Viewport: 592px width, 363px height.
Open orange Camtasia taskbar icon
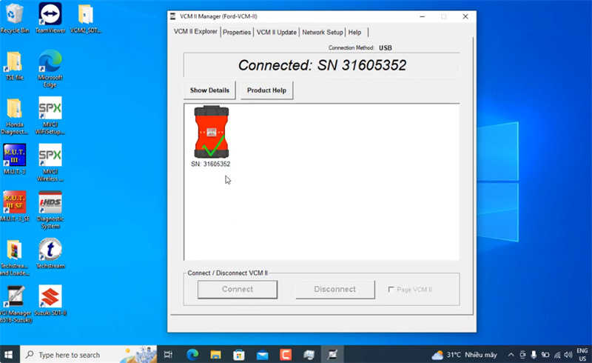pyautogui.click(x=286, y=355)
